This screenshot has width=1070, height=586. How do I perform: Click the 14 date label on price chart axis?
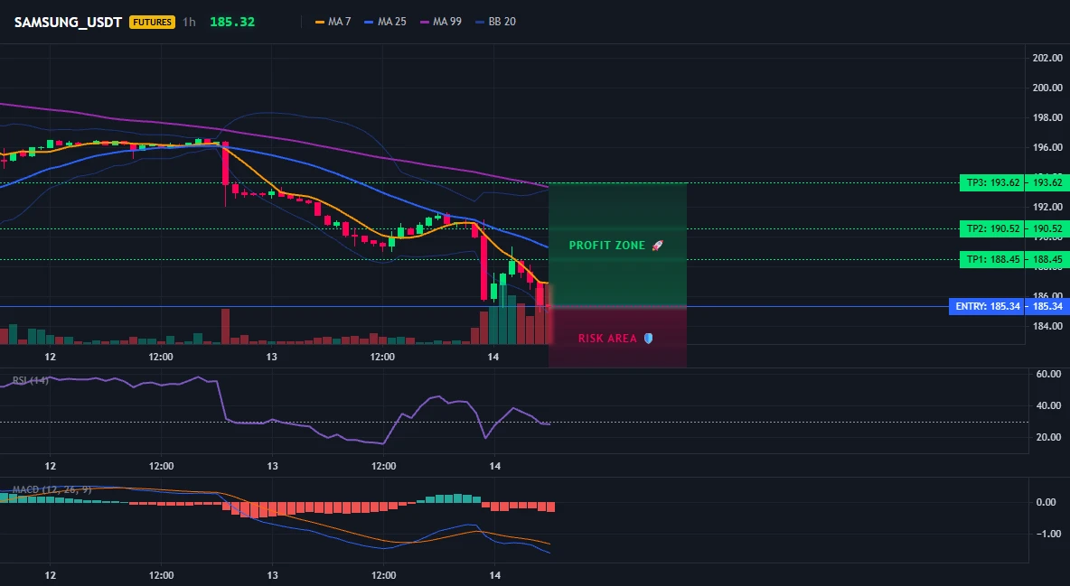pyautogui.click(x=493, y=357)
